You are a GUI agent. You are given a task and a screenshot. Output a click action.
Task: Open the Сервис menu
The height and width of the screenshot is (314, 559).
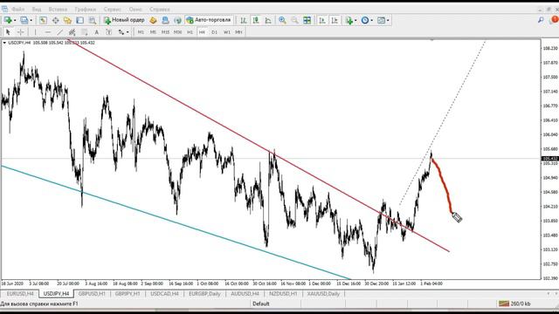coord(113,9)
